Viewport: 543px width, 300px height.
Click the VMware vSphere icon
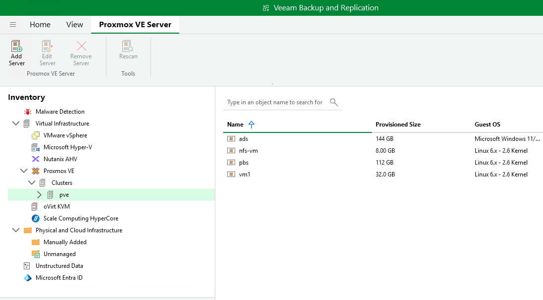click(35, 135)
